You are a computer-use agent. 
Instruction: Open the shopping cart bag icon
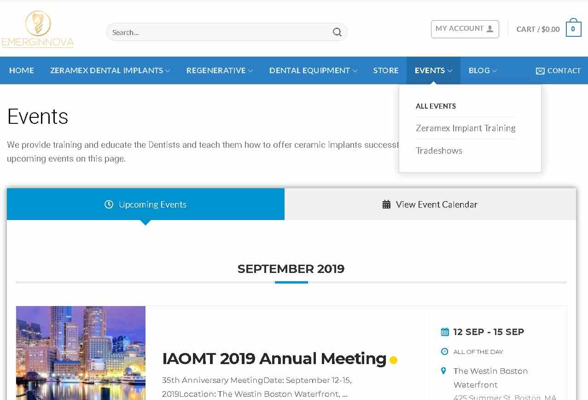[573, 29]
